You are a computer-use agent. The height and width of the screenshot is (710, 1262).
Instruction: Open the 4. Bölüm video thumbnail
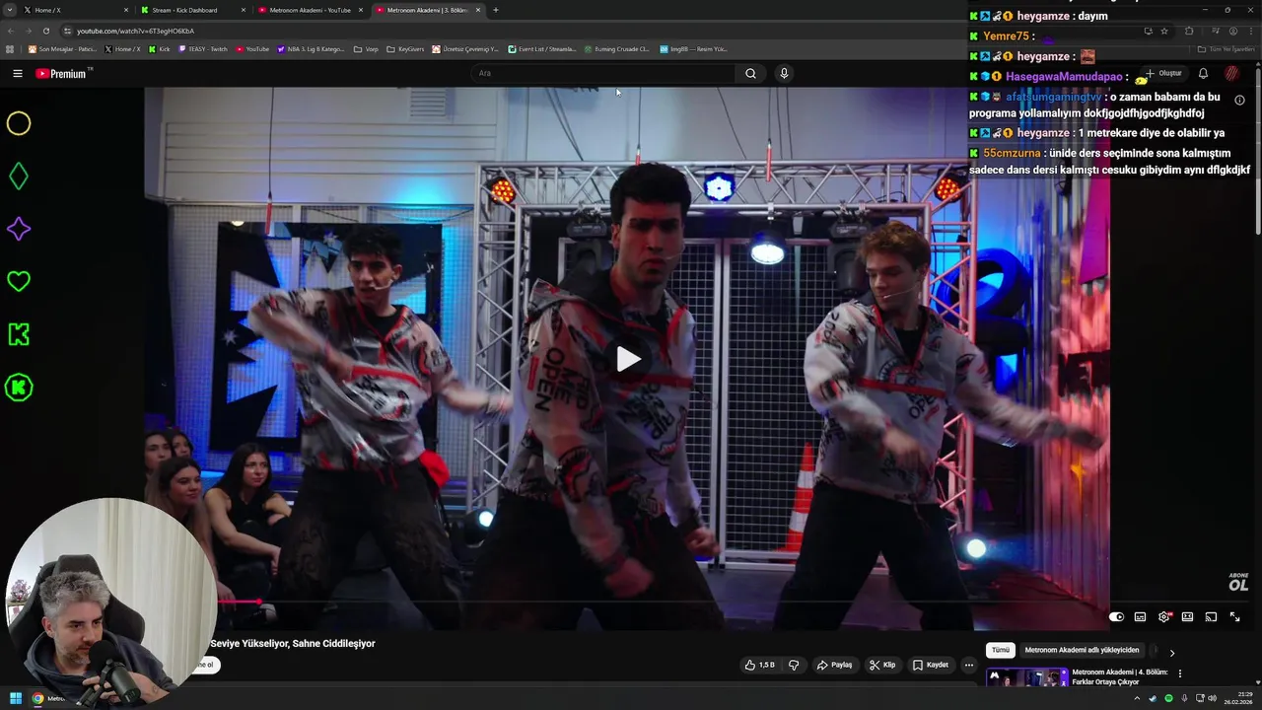pos(1026,677)
